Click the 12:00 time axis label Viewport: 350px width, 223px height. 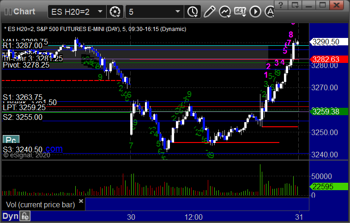(193, 217)
